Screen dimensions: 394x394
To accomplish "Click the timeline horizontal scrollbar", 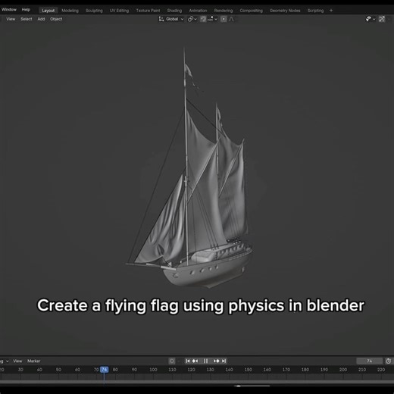I will (197, 381).
